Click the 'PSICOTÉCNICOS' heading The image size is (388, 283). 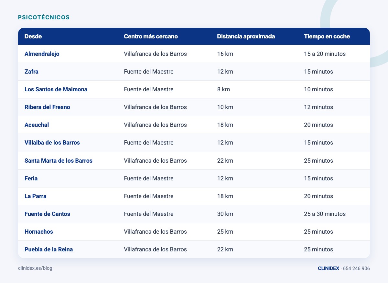pyautogui.click(x=44, y=17)
